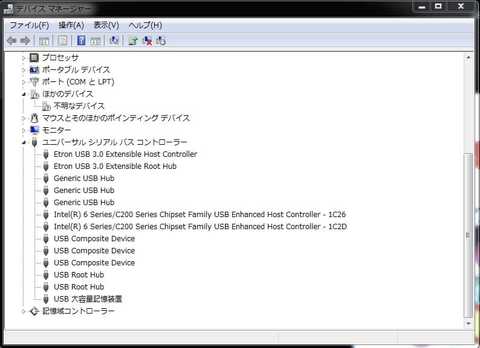
Task: Click the Uninstall device red X icon
Action: pyautogui.click(x=147, y=40)
